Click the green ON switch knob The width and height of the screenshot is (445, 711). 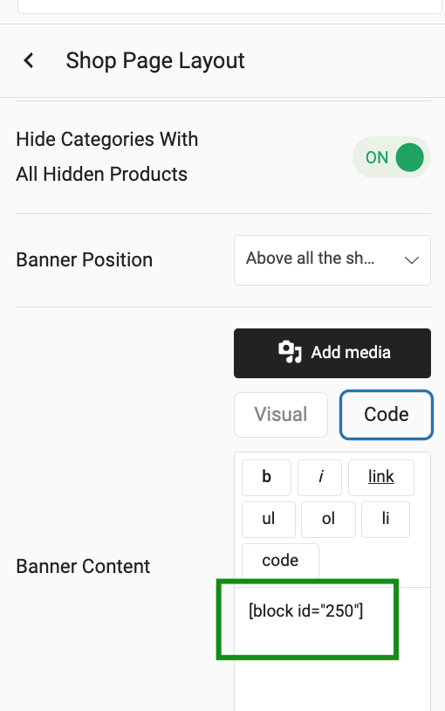tap(409, 157)
